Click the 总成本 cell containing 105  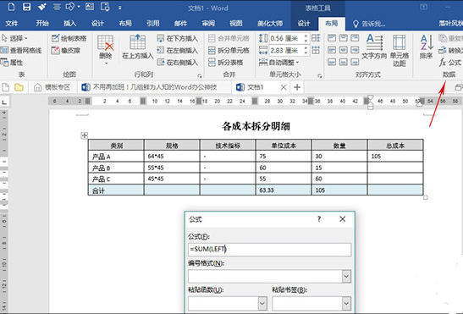[395, 157]
